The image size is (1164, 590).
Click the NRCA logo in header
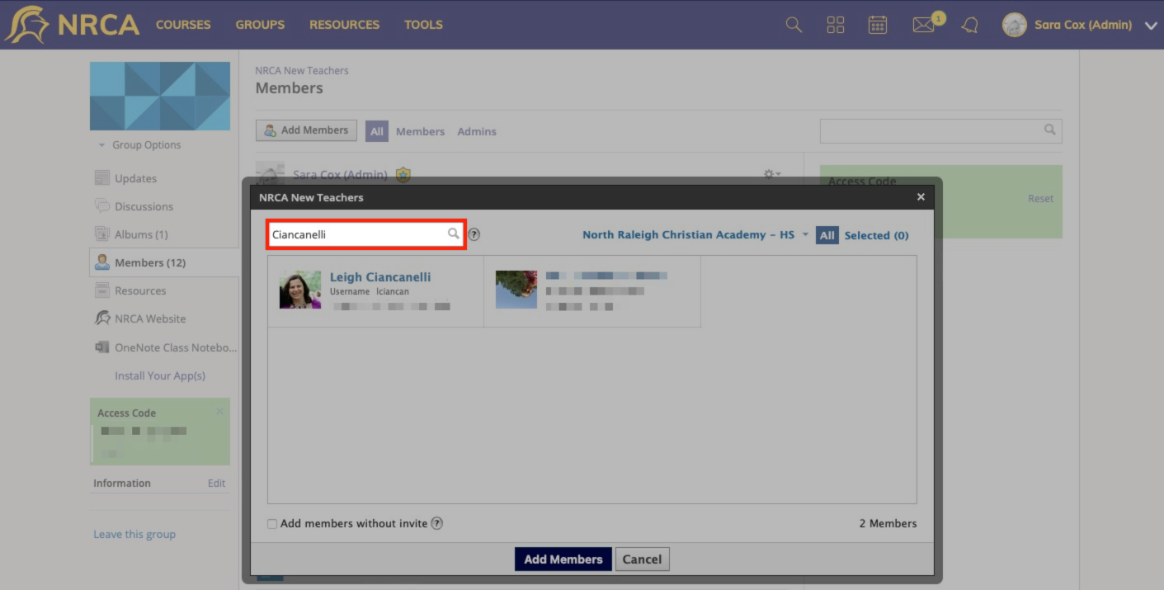point(72,24)
